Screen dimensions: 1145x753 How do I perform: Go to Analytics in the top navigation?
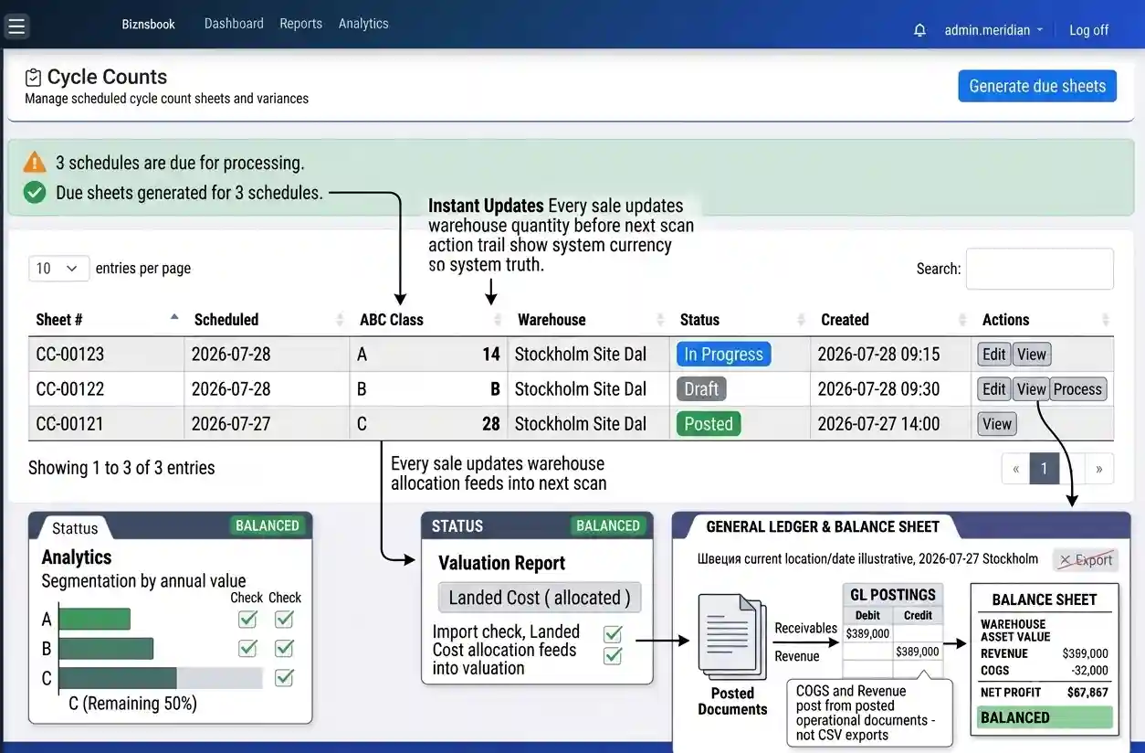click(363, 24)
